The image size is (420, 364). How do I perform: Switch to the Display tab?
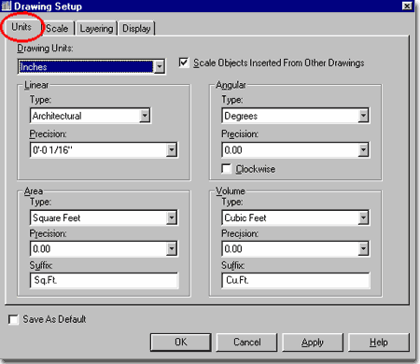(136, 28)
